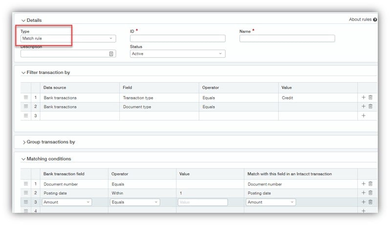This screenshot has height=225, width=390.
Task: Open the Amount bank transaction field dropdown
Action: 67,202
